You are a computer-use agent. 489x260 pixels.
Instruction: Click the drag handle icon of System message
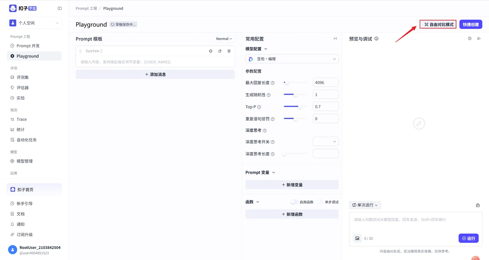(x=80, y=51)
